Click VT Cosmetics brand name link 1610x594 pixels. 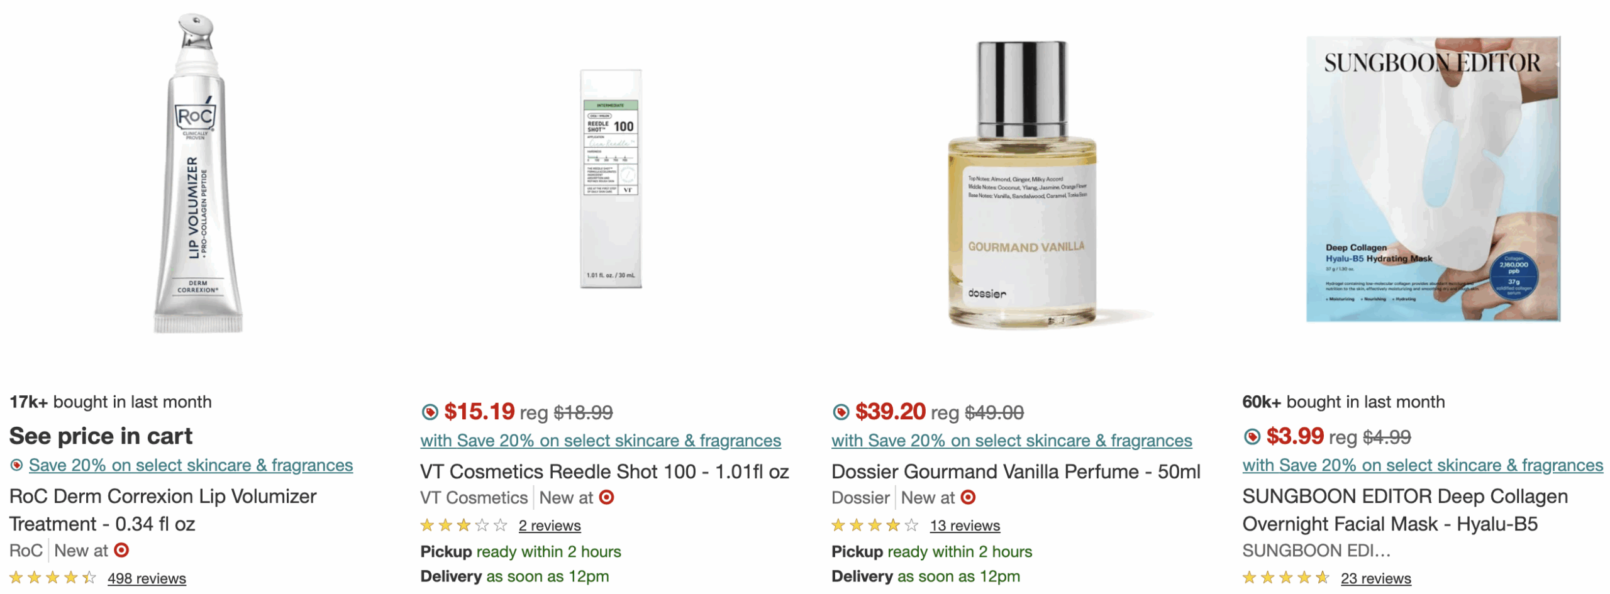tap(474, 498)
